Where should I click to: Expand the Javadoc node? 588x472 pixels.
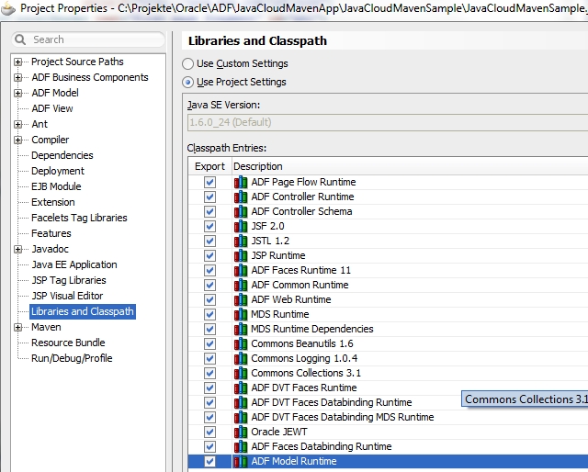click(x=18, y=249)
